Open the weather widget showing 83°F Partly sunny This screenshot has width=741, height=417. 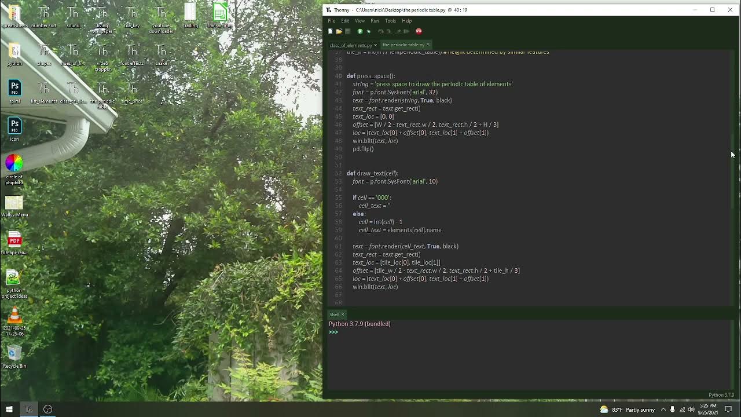coord(628,409)
